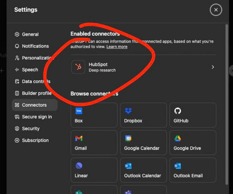
Task: Click the Google Calendar icon
Action: (x=128, y=138)
